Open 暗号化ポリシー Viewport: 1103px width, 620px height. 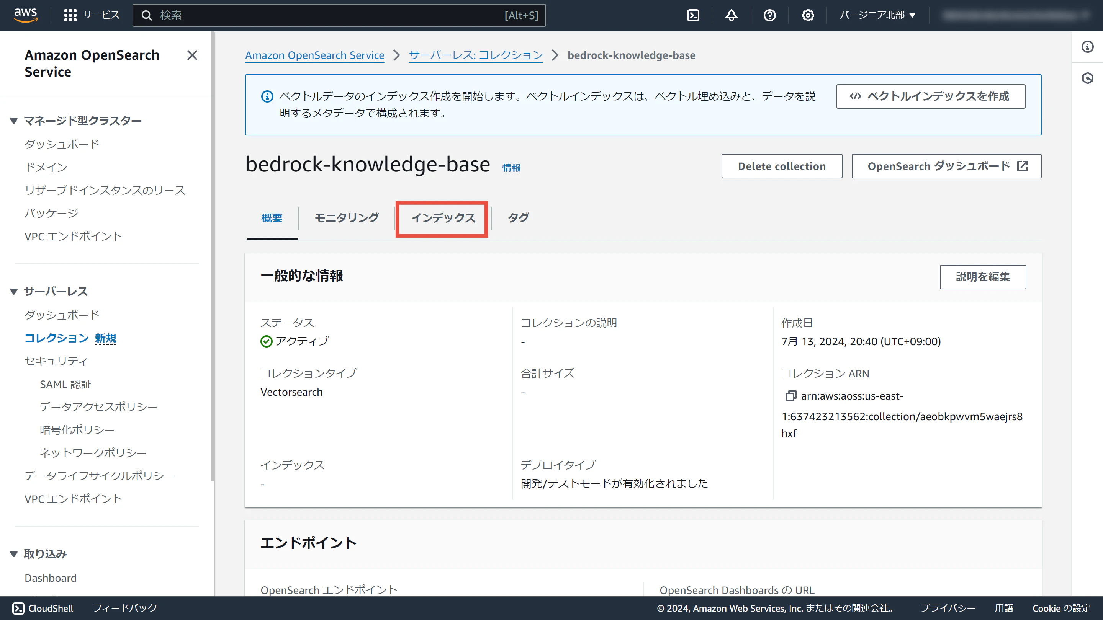[77, 429]
